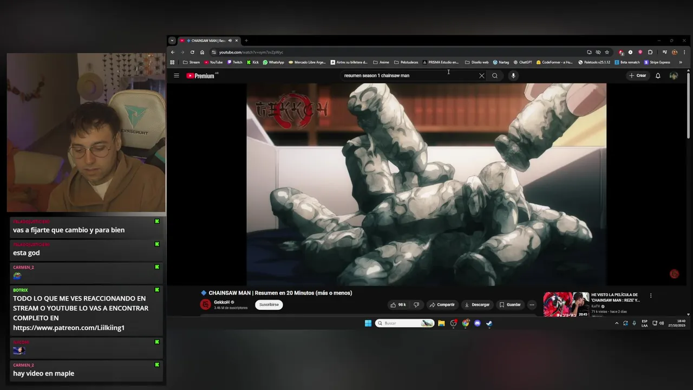Open Windows Start menu
Screen dimensions: 693x390
tap(368, 323)
